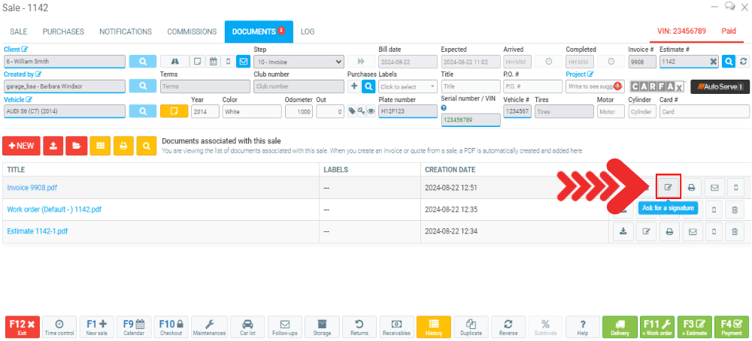Click the red upload document button
Viewport: 752px width, 341px height.
[x=53, y=146]
